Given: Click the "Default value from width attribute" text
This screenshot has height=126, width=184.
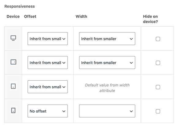Looking at the screenshot, I should click(107, 88).
